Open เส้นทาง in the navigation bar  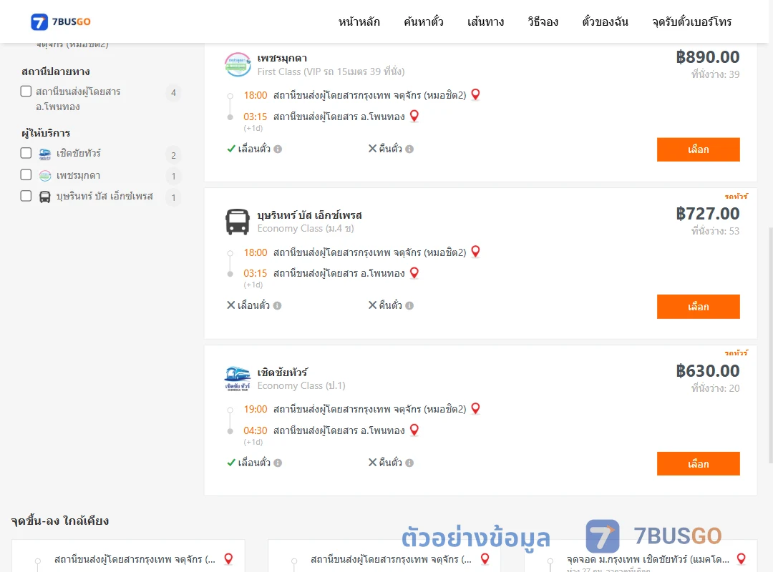point(485,21)
